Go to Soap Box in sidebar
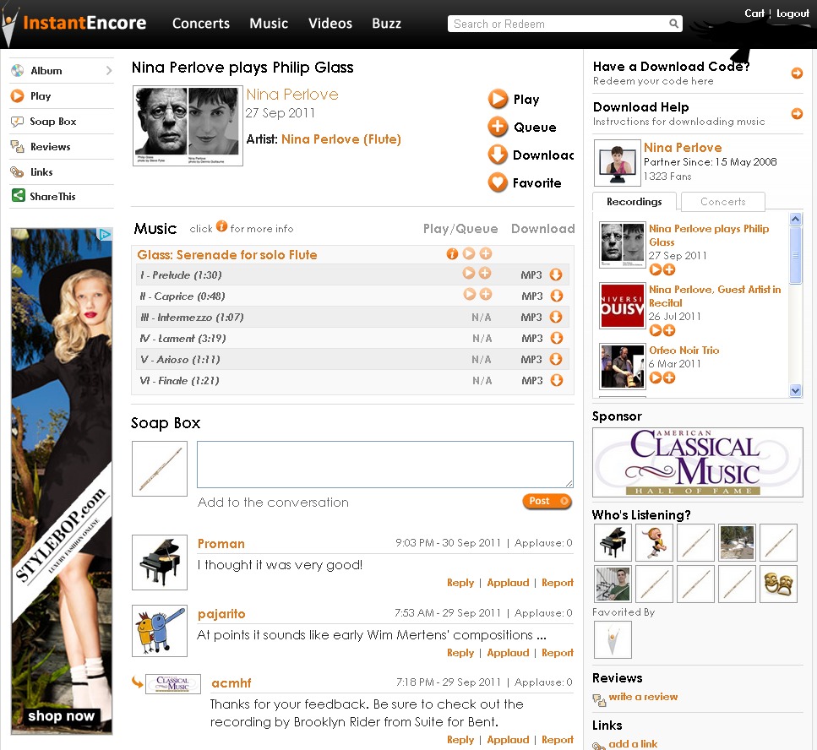This screenshot has height=750, width=817. coord(62,122)
